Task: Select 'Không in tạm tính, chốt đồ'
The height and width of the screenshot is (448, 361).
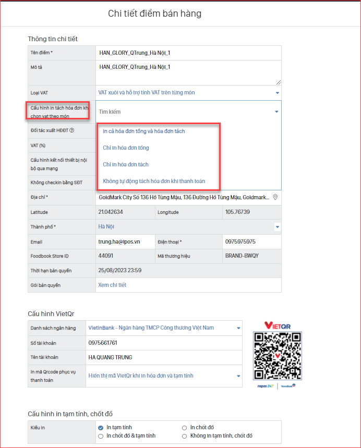Action: pyautogui.click(x=184, y=436)
